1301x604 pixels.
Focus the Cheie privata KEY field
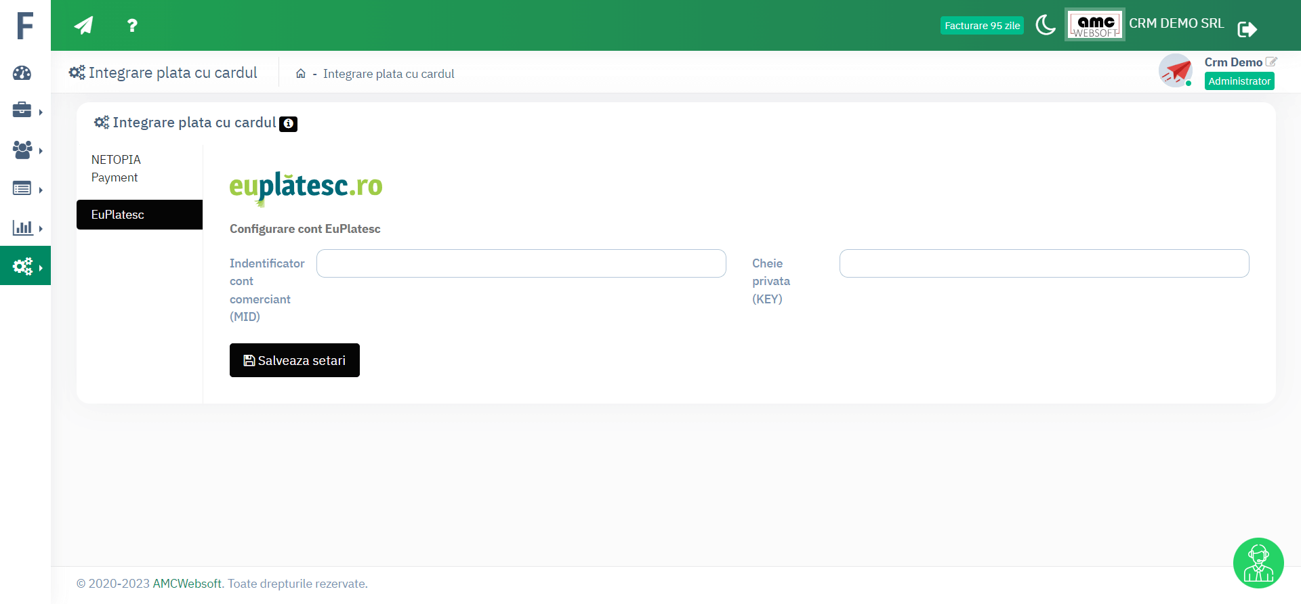point(1044,263)
